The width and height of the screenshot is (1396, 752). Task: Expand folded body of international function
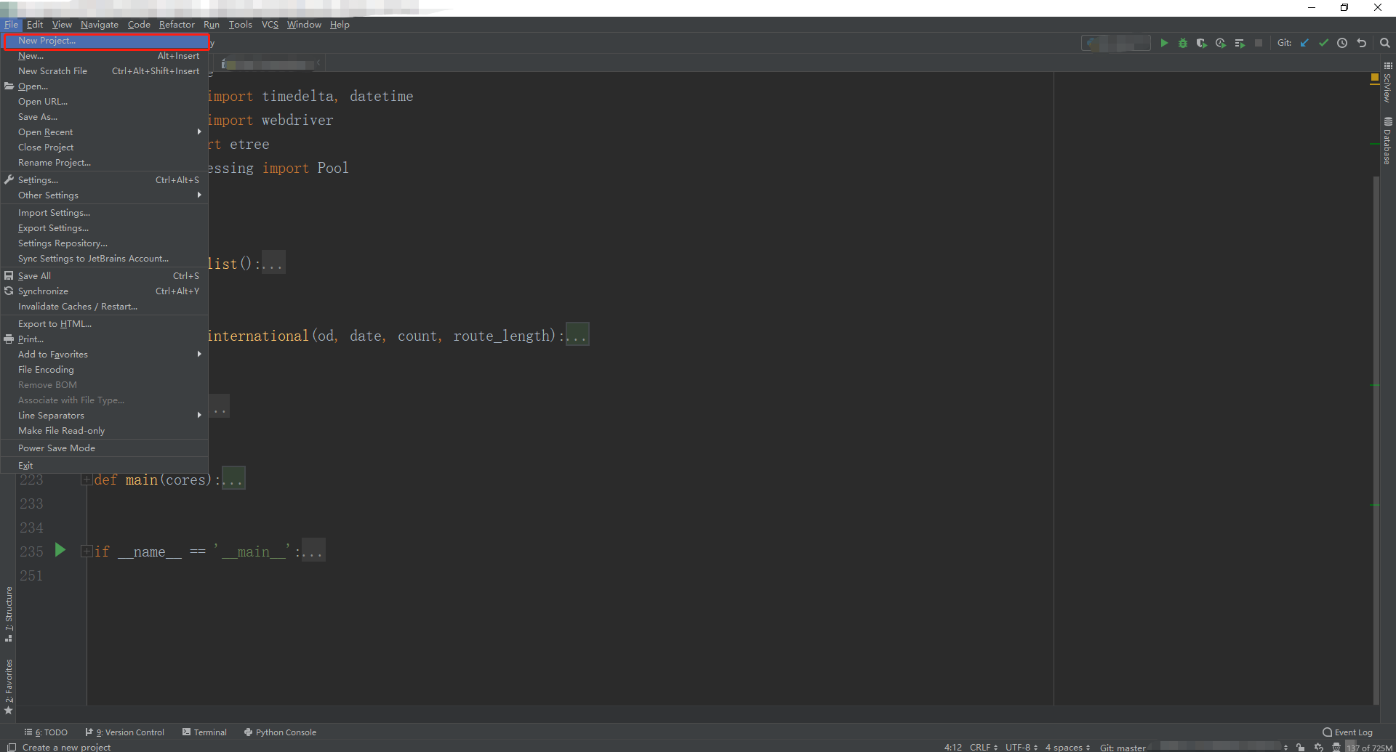click(x=577, y=335)
